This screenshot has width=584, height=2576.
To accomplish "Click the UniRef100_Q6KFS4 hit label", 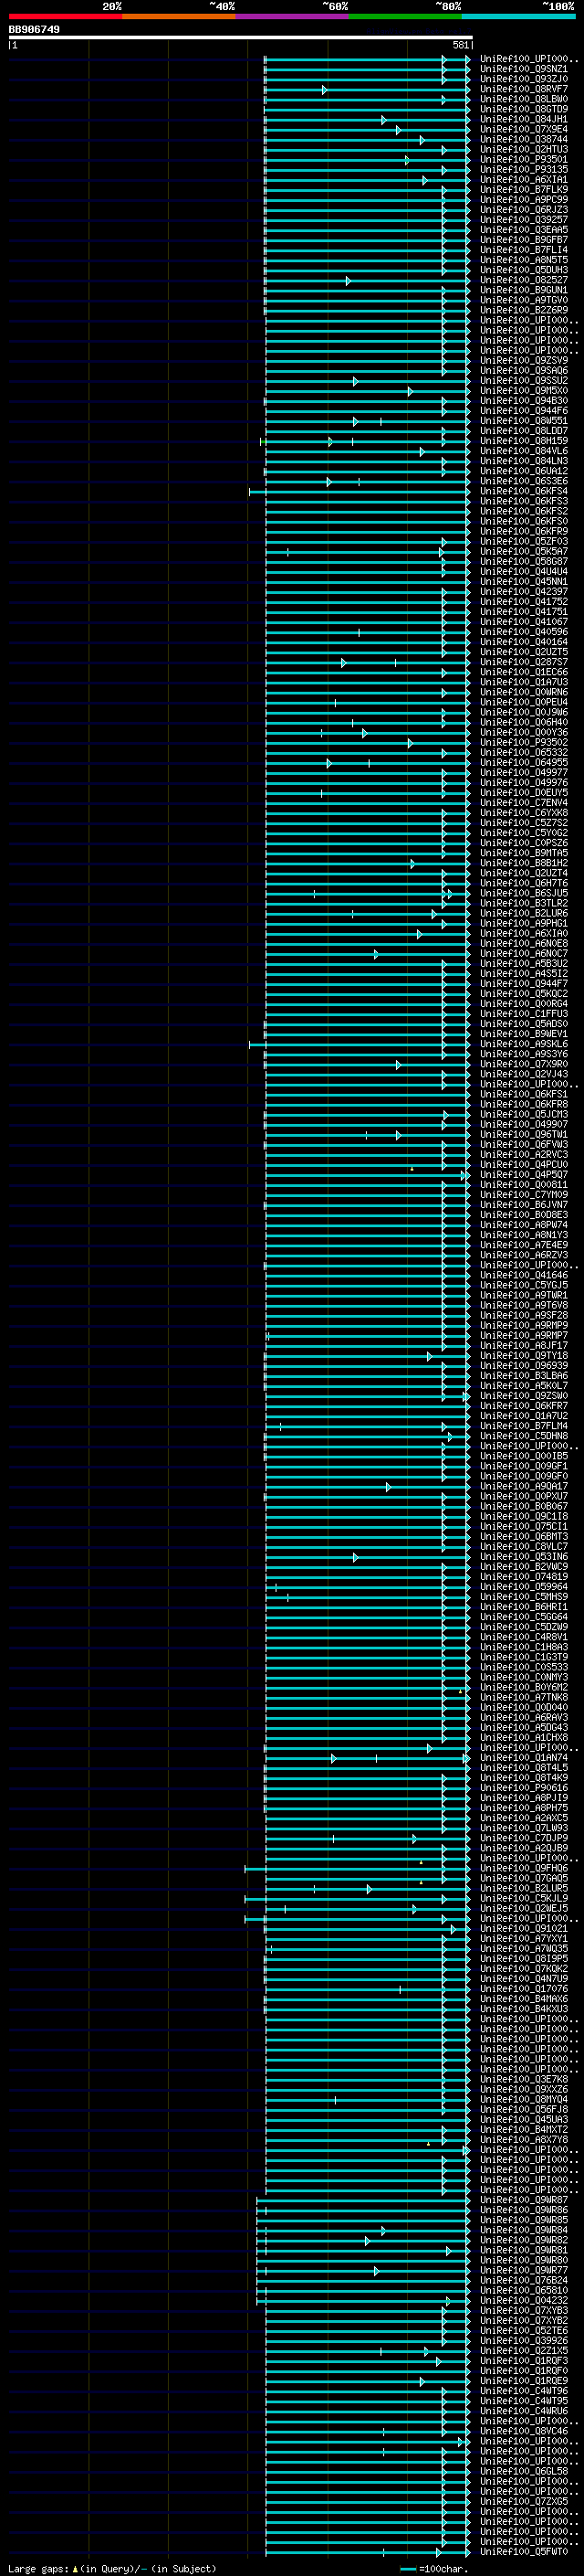I will (524, 492).
